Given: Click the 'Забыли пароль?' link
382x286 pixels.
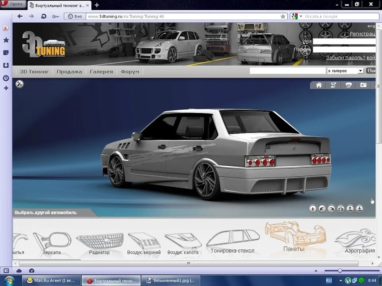Looking at the screenshot, I should click(345, 58).
